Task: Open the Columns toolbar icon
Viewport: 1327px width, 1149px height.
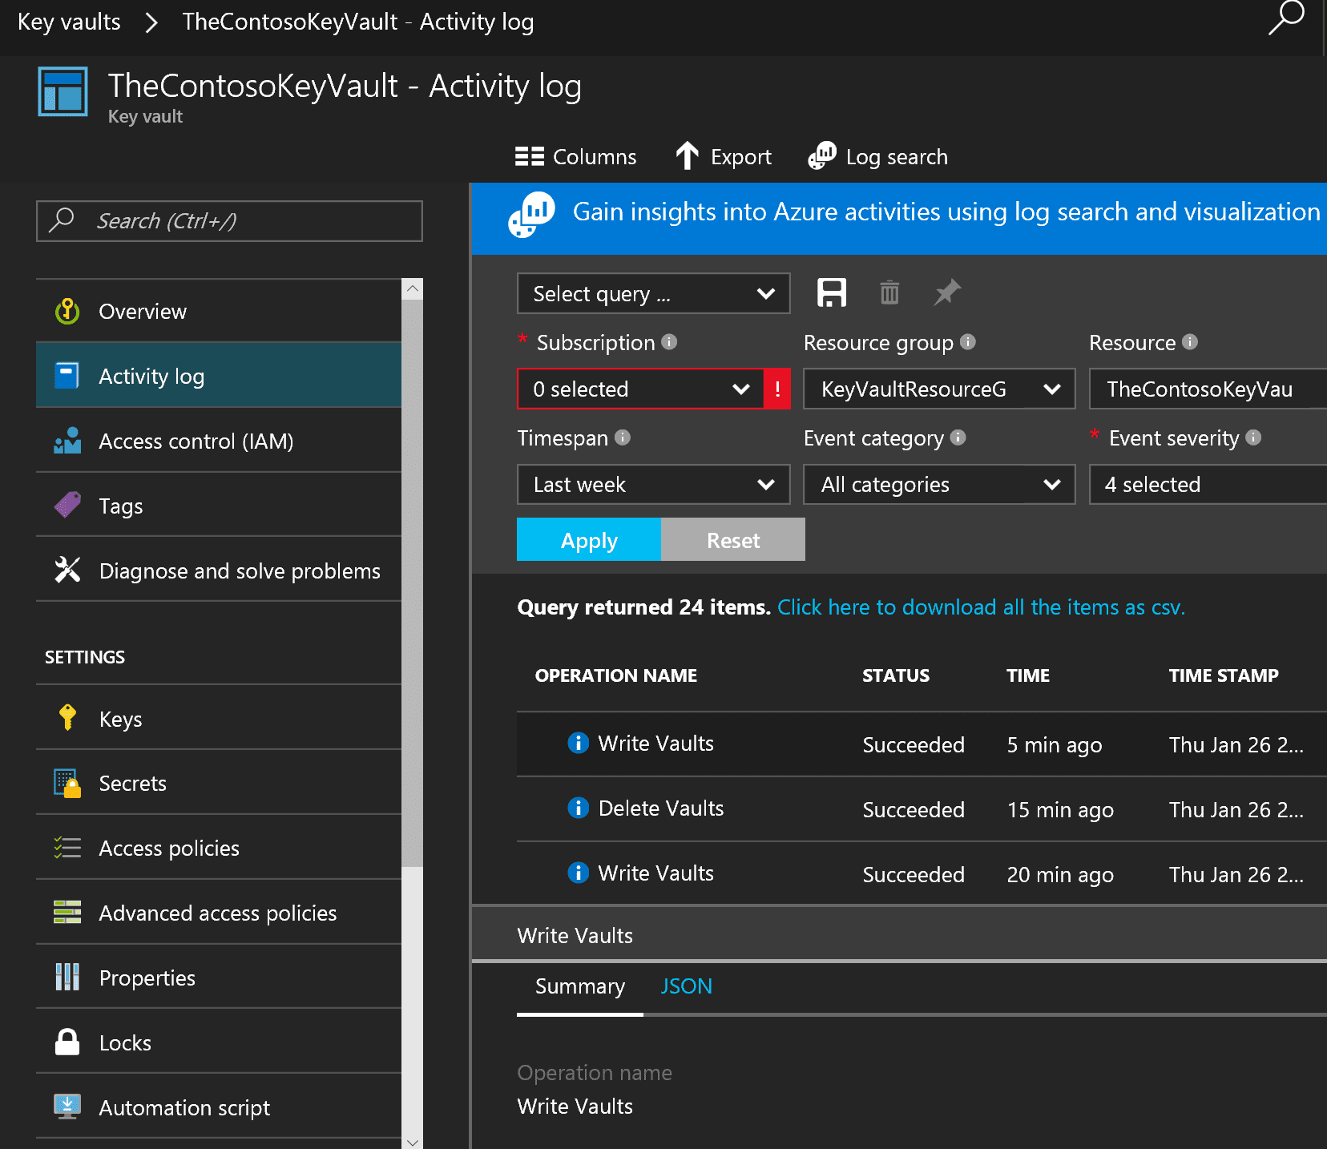Action: (x=530, y=156)
